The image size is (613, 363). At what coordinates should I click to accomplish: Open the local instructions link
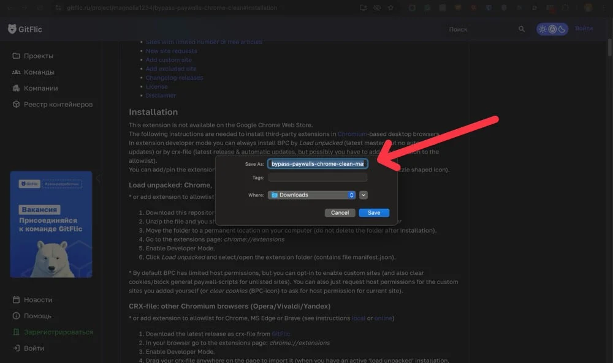tap(358, 318)
